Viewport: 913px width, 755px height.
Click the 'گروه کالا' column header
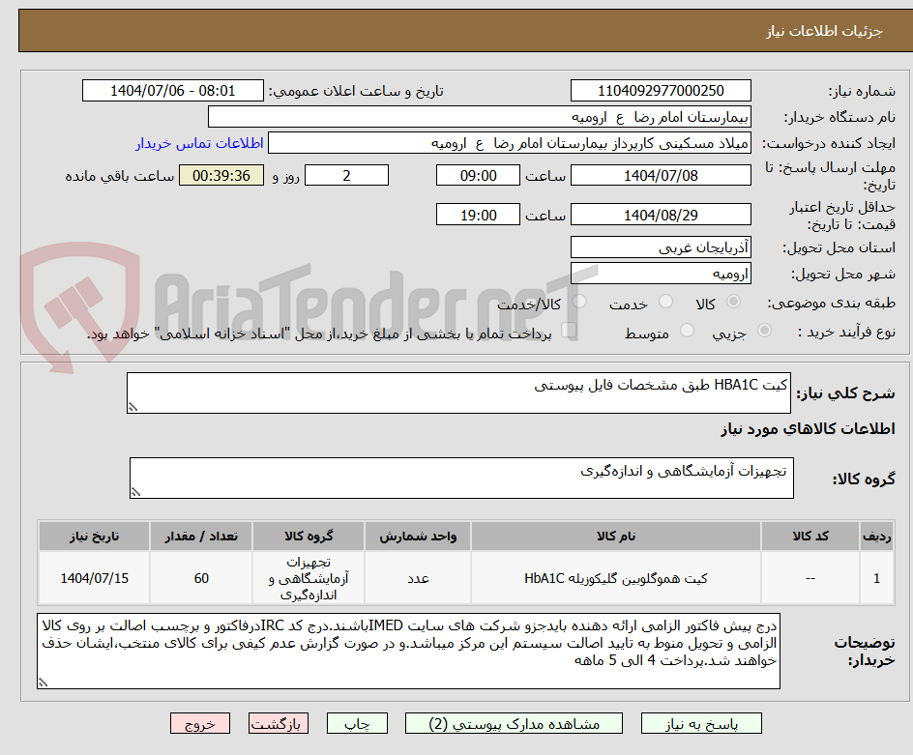309,537
